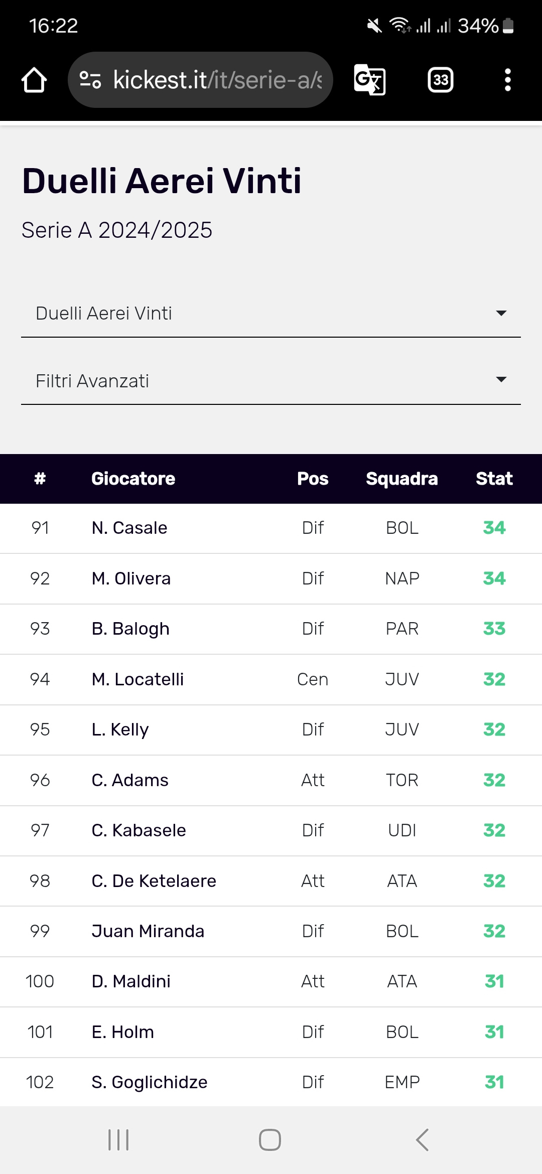542x1174 pixels.
Task: Tap the Android back arrow
Action: click(x=423, y=1140)
